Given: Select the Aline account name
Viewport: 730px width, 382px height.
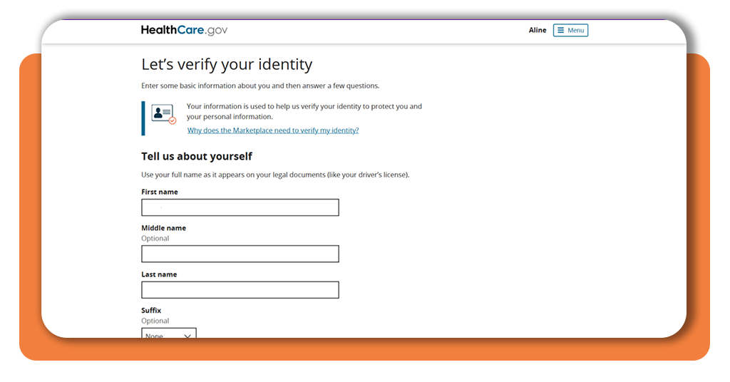Looking at the screenshot, I should pos(538,30).
